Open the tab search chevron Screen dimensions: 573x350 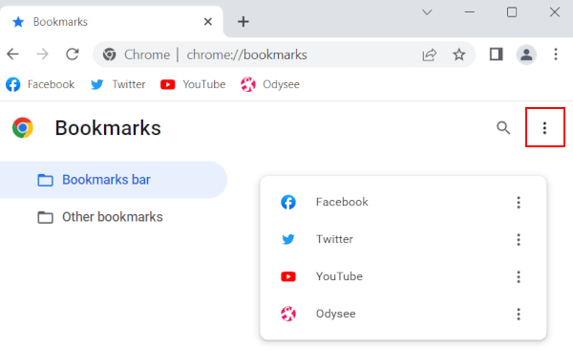(x=427, y=12)
